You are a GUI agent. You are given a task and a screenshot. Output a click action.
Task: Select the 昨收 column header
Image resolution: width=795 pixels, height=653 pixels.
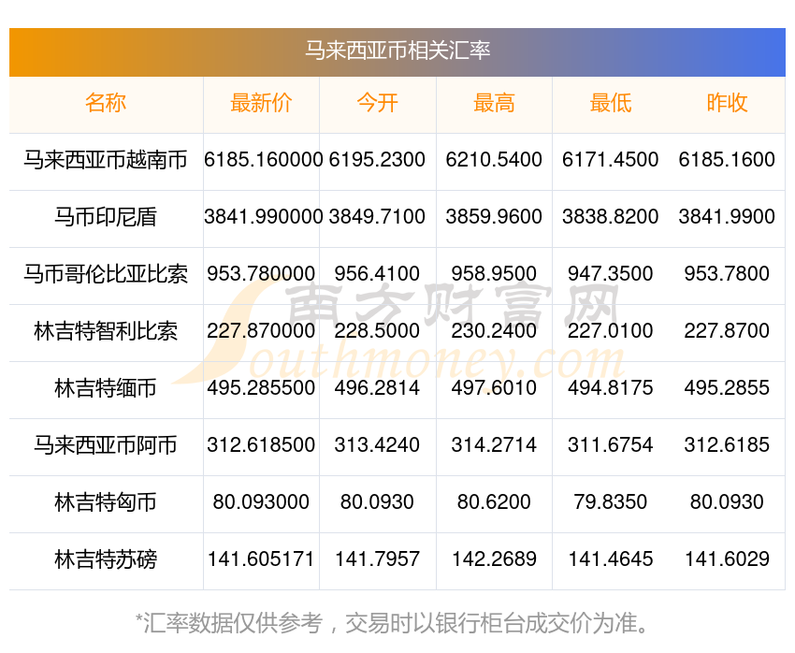click(727, 103)
